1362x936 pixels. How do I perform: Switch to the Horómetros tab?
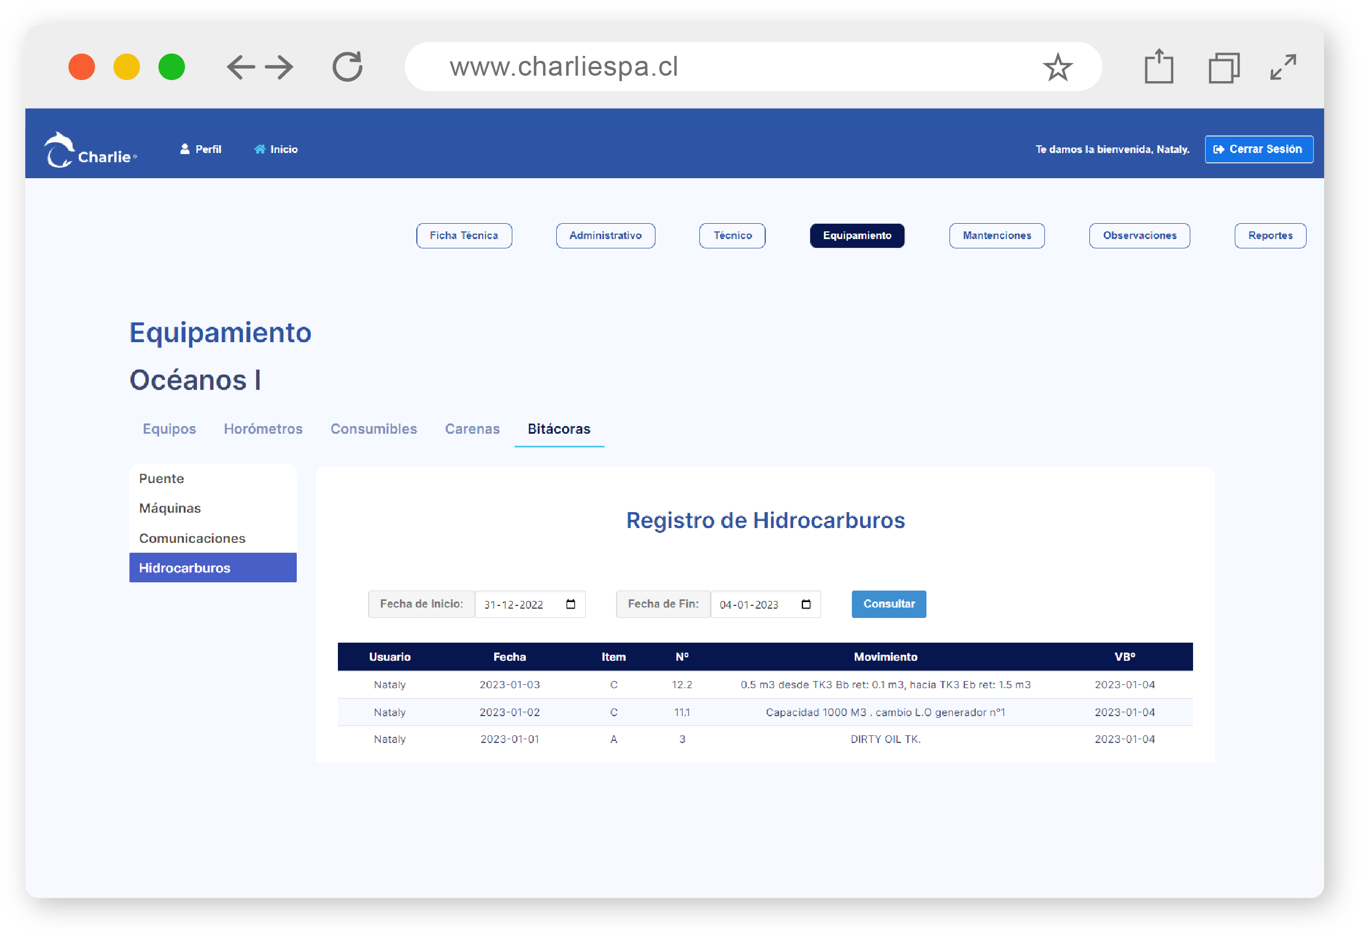[x=263, y=429]
